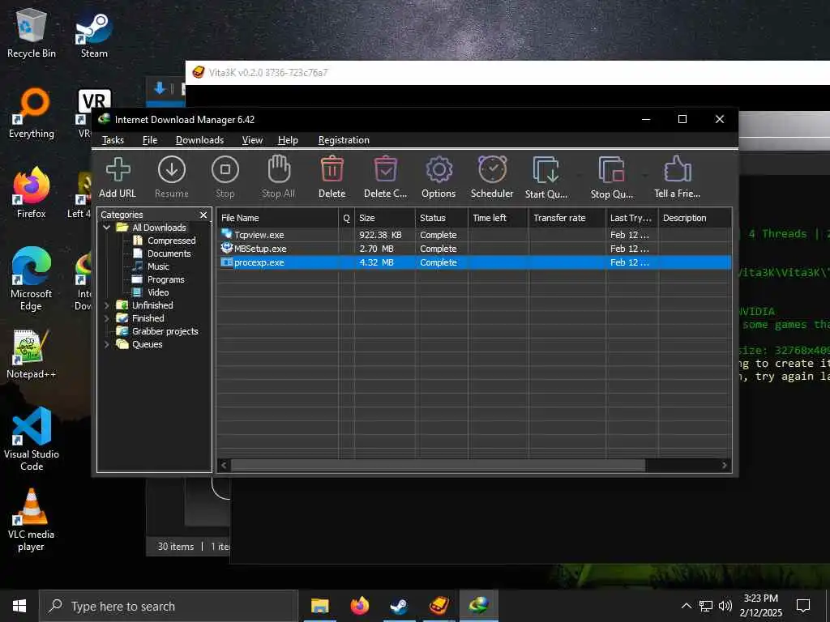
Task: Click the Windows Start button
Action: pyautogui.click(x=19, y=606)
